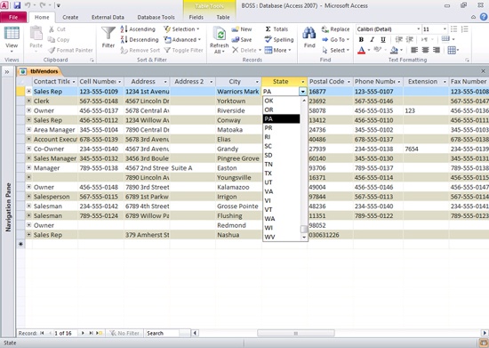Apply Italic text formatting

[x=372, y=40]
